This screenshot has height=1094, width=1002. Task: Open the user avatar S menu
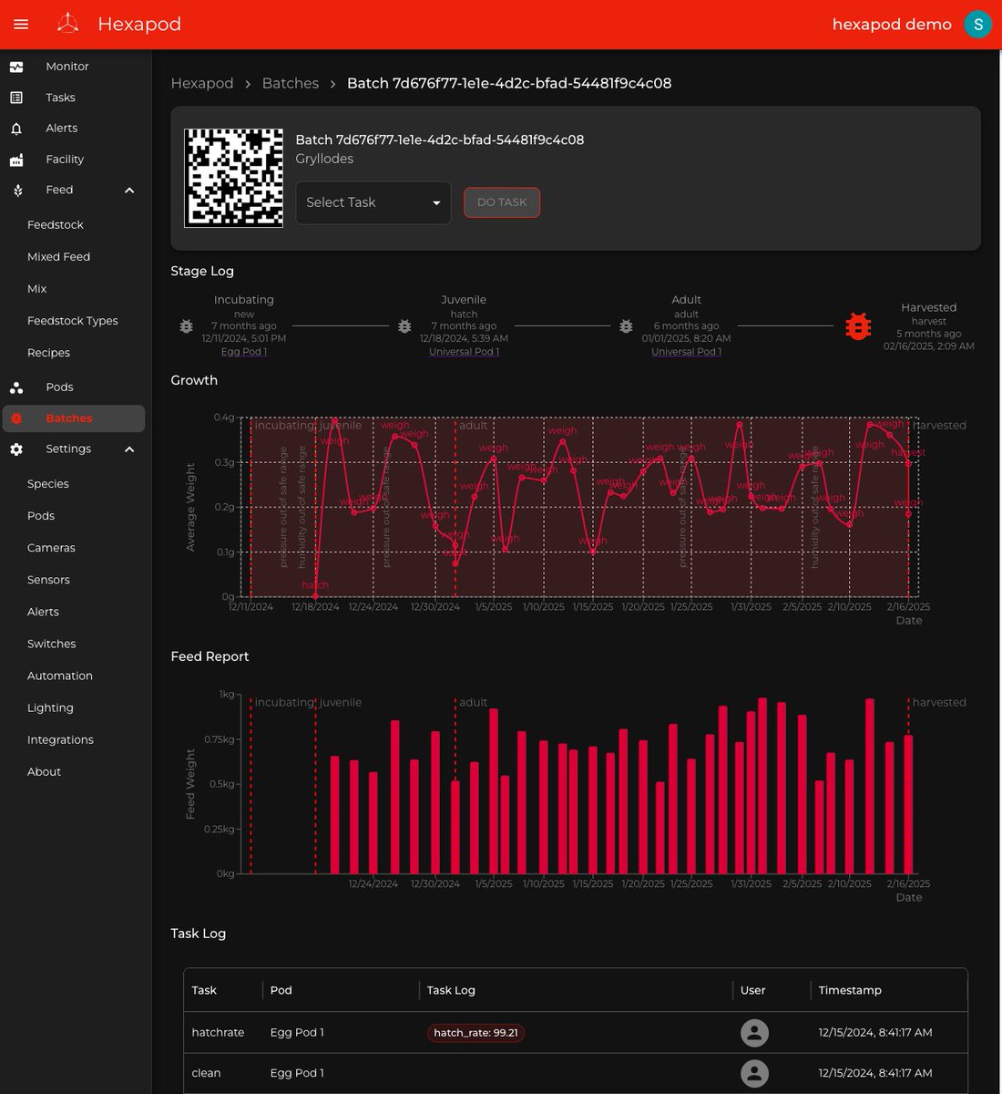tap(977, 25)
